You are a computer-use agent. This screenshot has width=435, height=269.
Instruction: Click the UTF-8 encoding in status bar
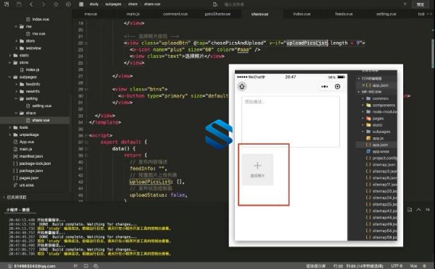[x=397, y=266]
